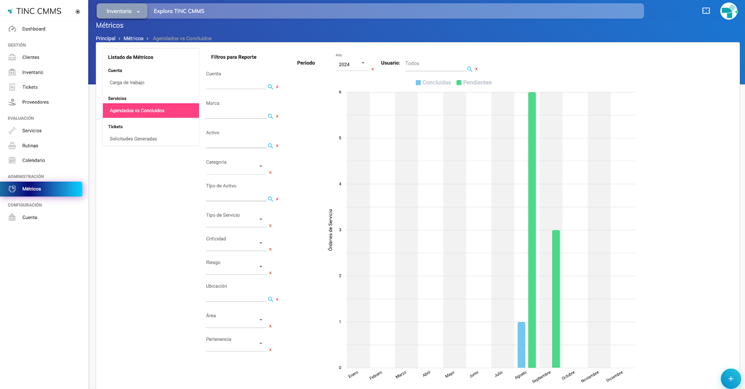Click the green Septiembre Pendientes bar

click(x=555, y=298)
